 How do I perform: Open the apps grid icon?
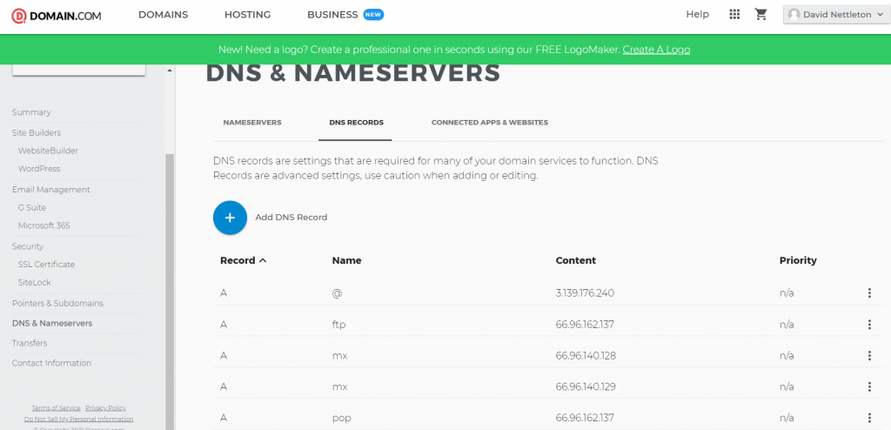[x=734, y=15]
